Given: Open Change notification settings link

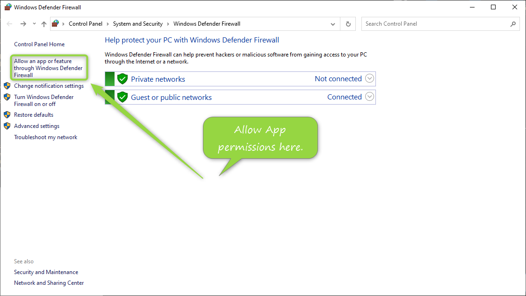Looking at the screenshot, I should click(49, 86).
